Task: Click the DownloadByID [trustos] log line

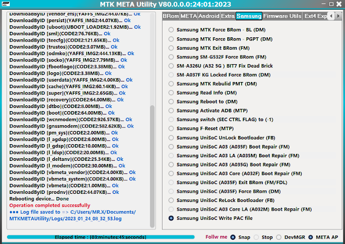Action: (63, 47)
